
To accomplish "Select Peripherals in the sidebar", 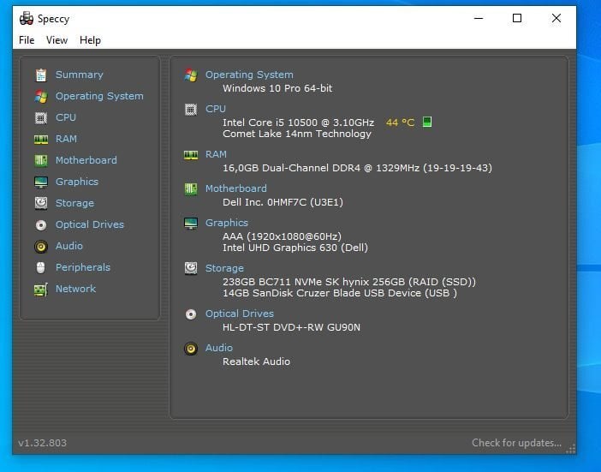I will [83, 267].
